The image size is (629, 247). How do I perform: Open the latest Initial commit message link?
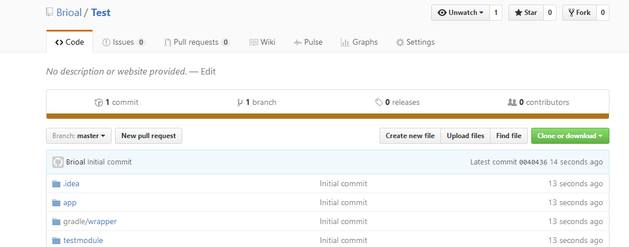[x=109, y=162]
